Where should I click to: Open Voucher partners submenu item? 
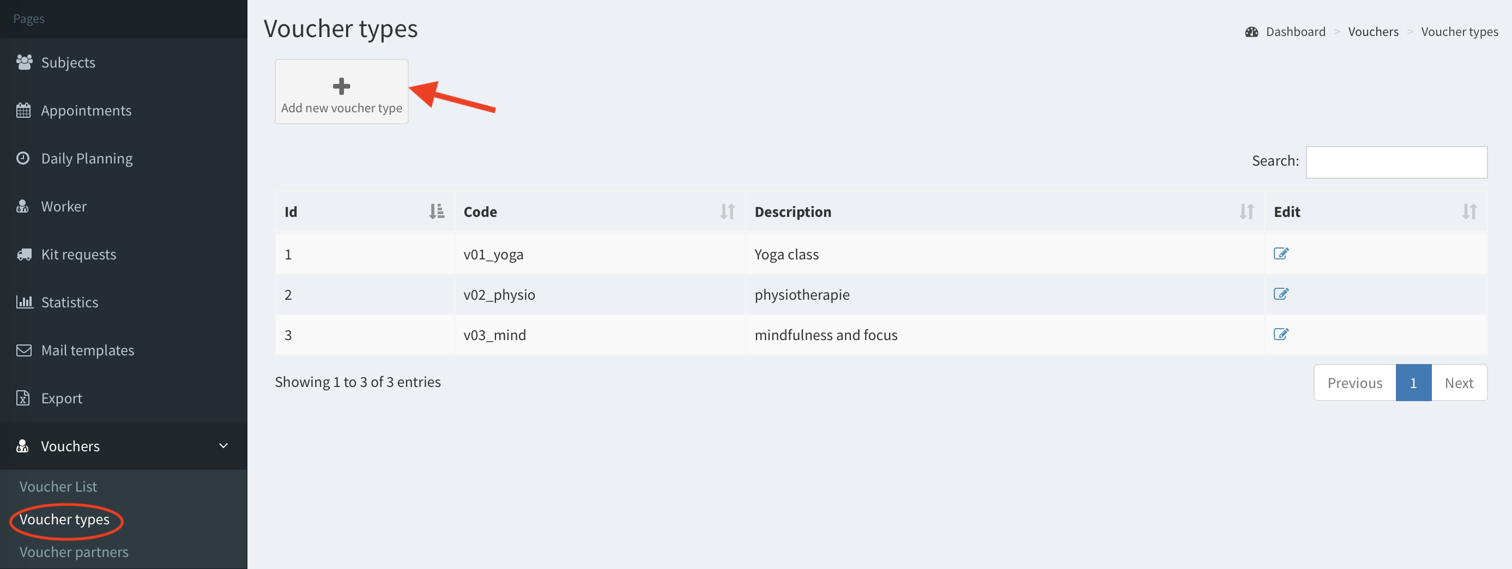coord(74,552)
